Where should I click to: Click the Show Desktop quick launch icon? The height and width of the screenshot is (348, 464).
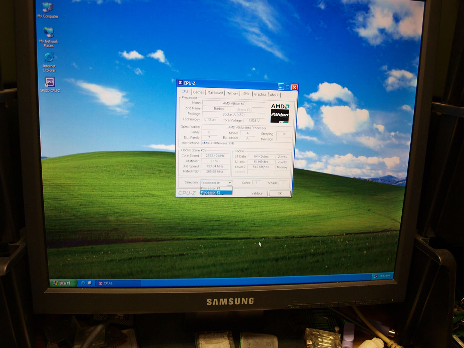90,283
